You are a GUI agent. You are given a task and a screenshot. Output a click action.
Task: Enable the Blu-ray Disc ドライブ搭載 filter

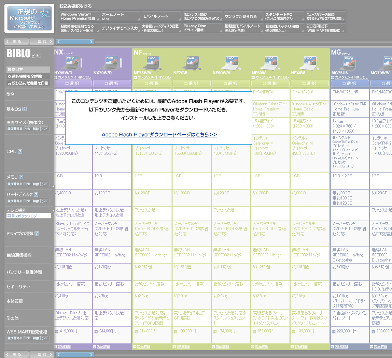pos(202,28)
